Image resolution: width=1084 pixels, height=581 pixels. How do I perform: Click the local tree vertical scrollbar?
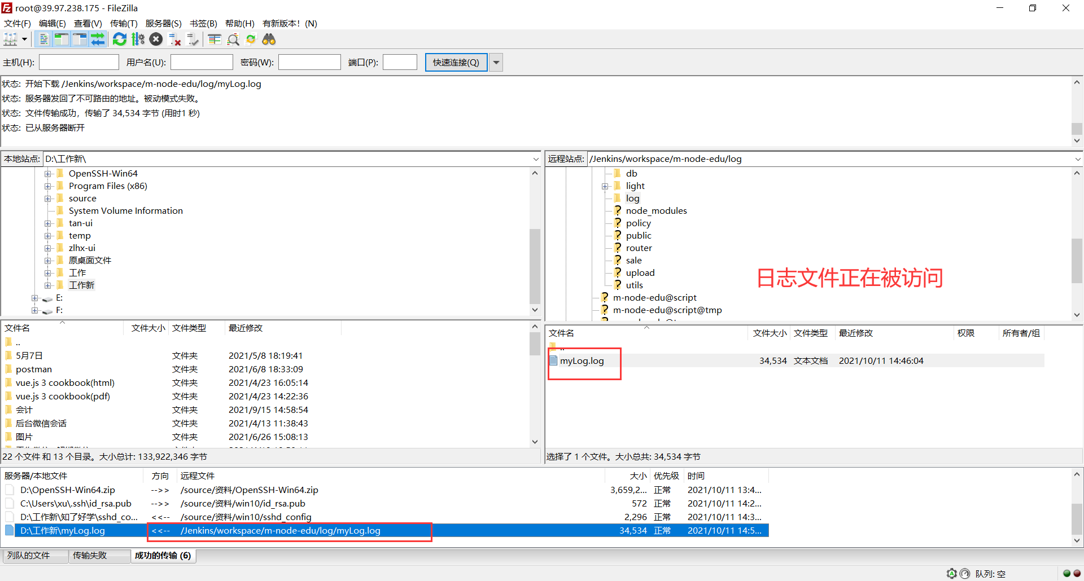click(535, 265)
